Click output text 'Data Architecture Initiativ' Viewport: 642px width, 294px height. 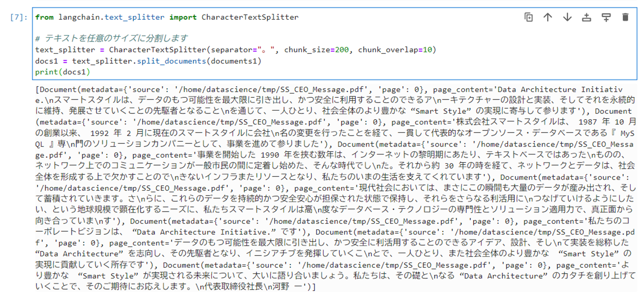click(560, 90)
